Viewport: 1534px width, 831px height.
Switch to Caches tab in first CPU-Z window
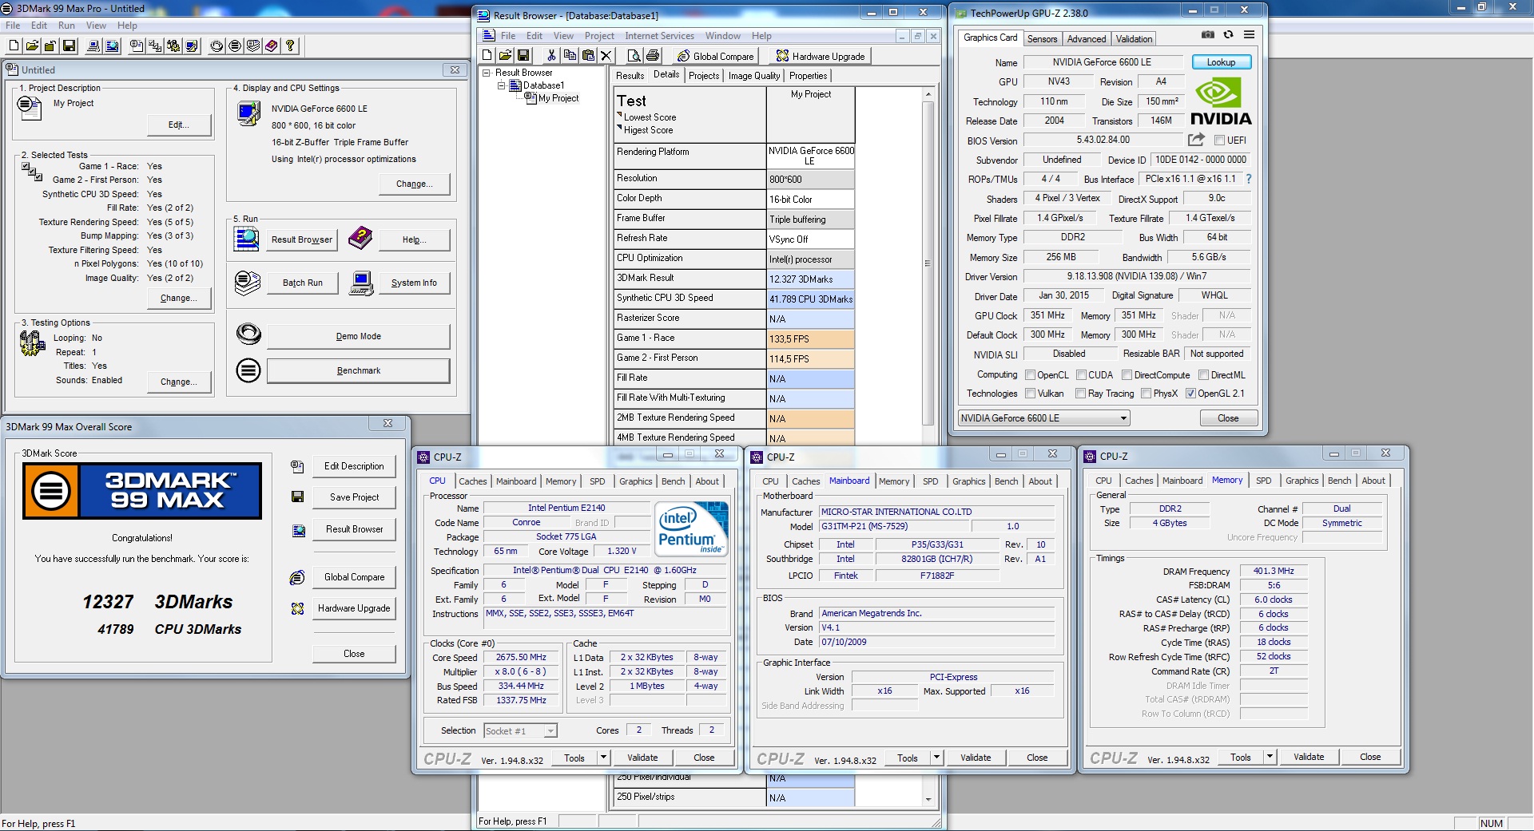click(x=472, y=481)
